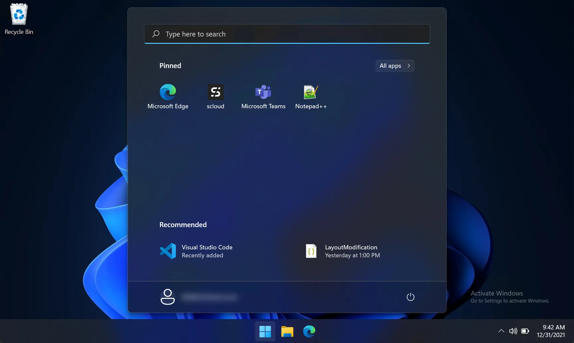Open Microsoft Edge from the taskbar

309,331
